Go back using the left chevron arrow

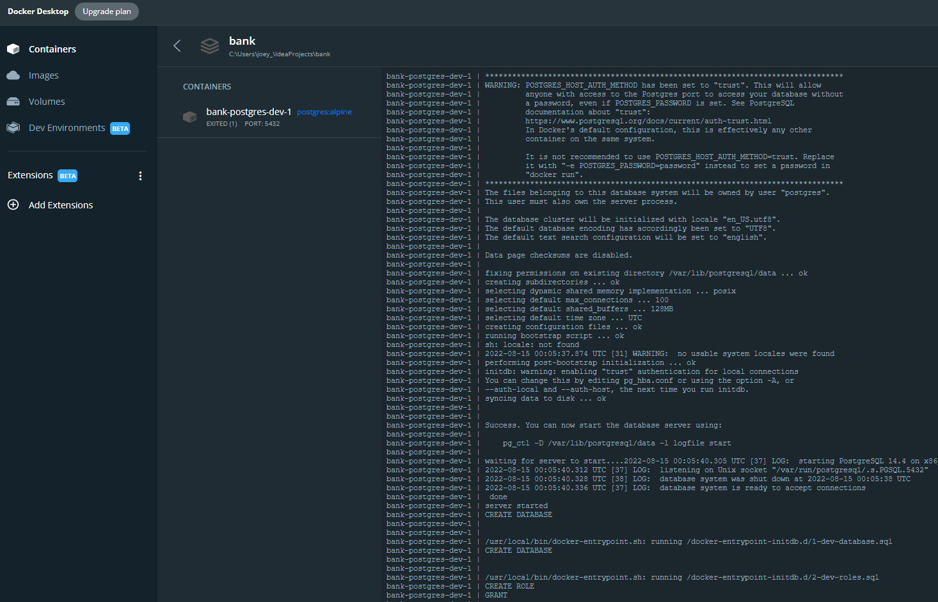pos(177,45)
